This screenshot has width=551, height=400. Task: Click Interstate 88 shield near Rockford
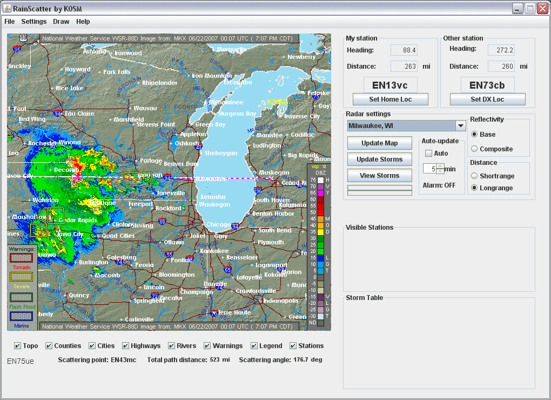tap(163, 222)
